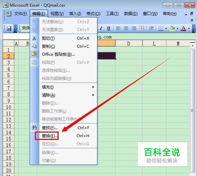Click the Office Clipboard icon in menu
Image resolution: width=197 pixels, height=176 pixels.
coord(34,54)
